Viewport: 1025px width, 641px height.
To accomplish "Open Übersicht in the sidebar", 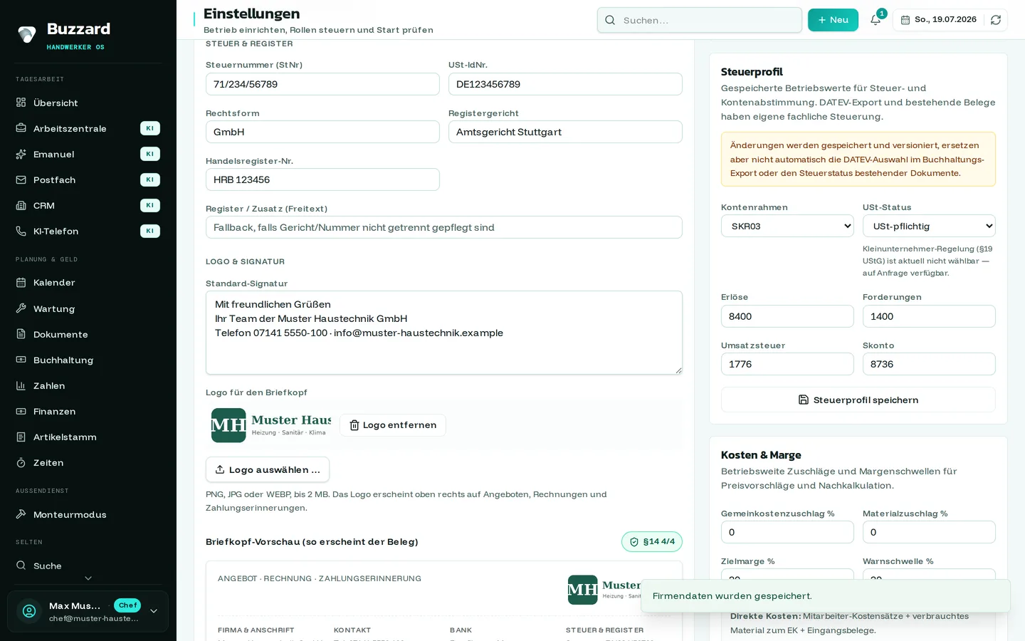I will point(88,103).
